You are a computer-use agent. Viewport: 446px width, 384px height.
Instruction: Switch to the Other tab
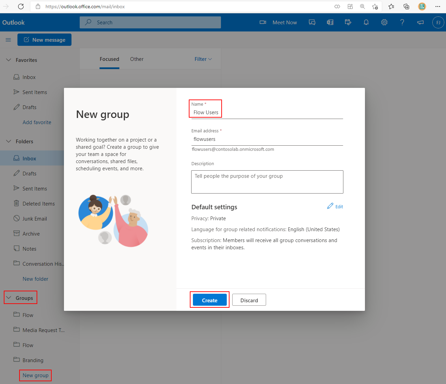click(x=137, y=59)
